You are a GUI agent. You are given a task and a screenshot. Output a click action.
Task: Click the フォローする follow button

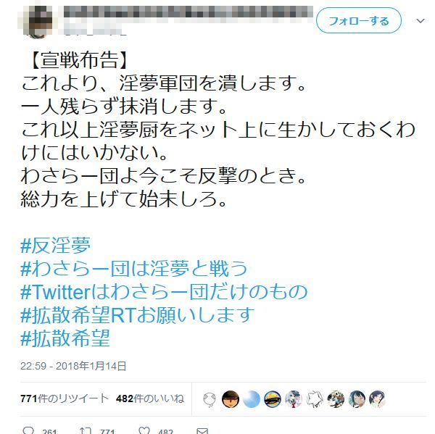click(x=359, y=20)
